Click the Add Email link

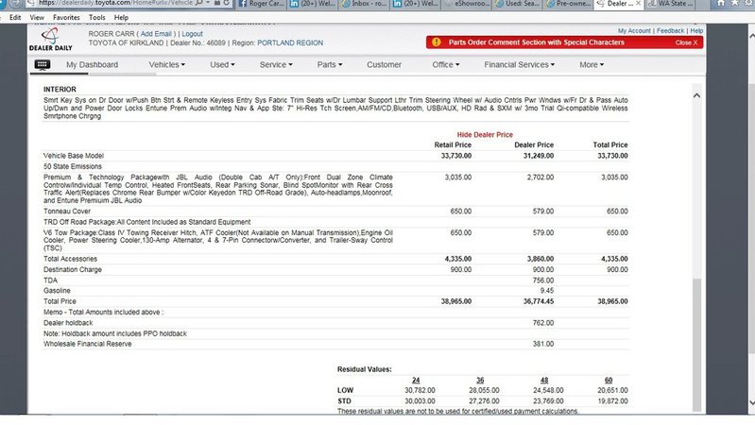tap(156, 34)
